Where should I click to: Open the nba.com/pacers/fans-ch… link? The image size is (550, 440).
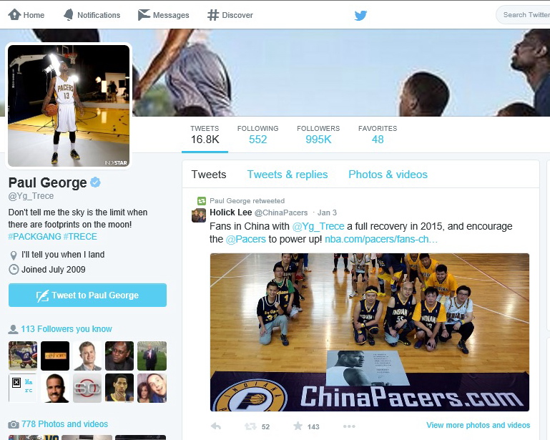381,239
